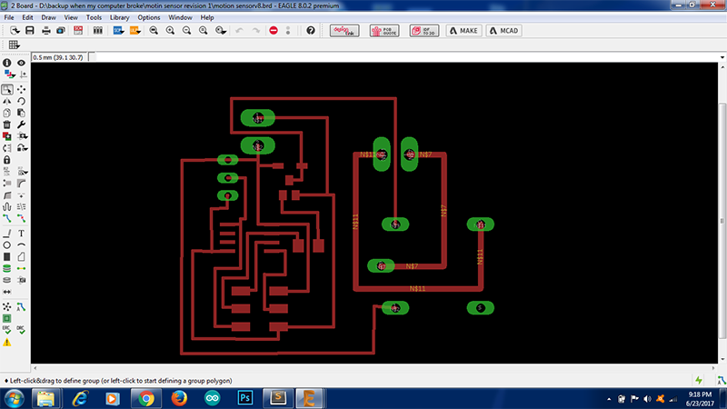Select the Group tool

tap(7, 89)
